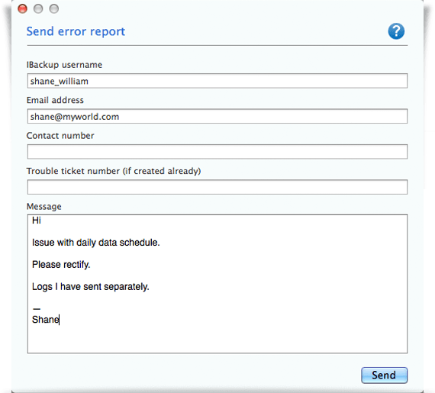
Task: Open help via the blue question mark icon
Action: click(396, 31)
